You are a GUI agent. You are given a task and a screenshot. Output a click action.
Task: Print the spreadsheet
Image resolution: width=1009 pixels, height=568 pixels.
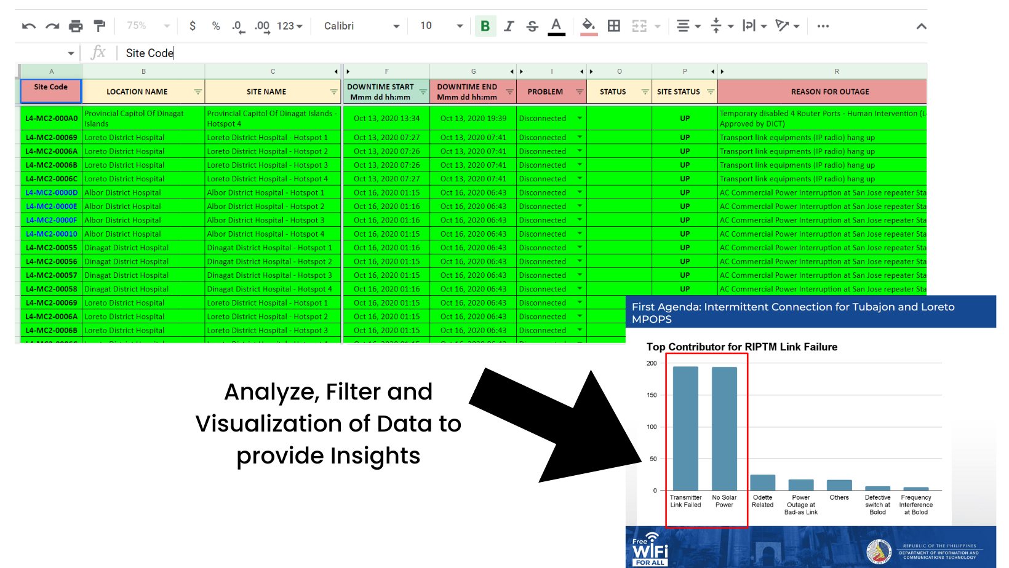(x=76, y=26)
